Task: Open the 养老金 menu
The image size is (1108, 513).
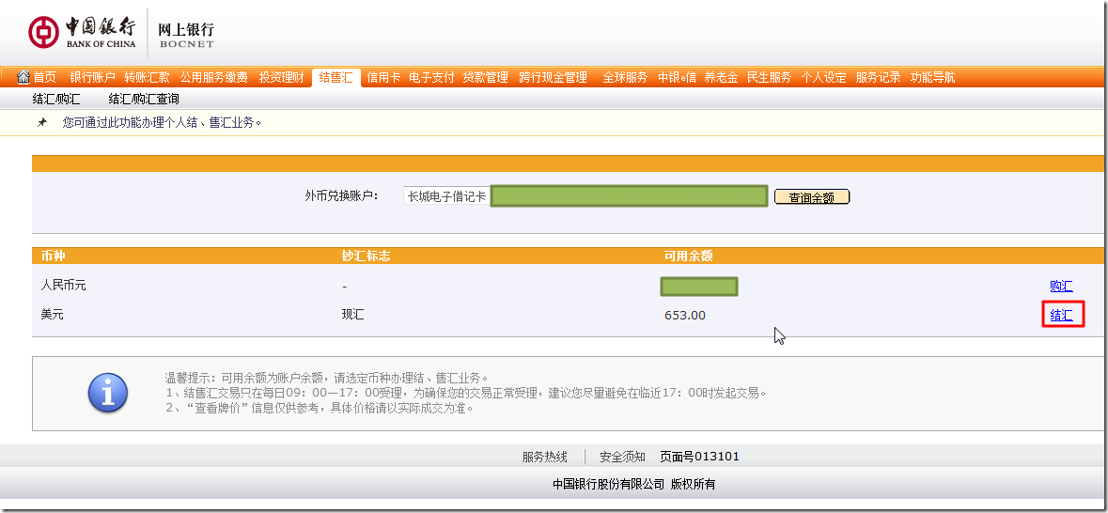Action: point(722,78)
